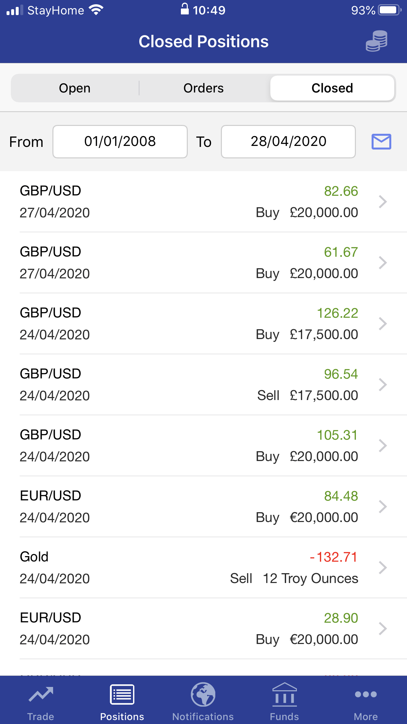Open the More menu dots

pyautogui.click(x=366, y=694)
